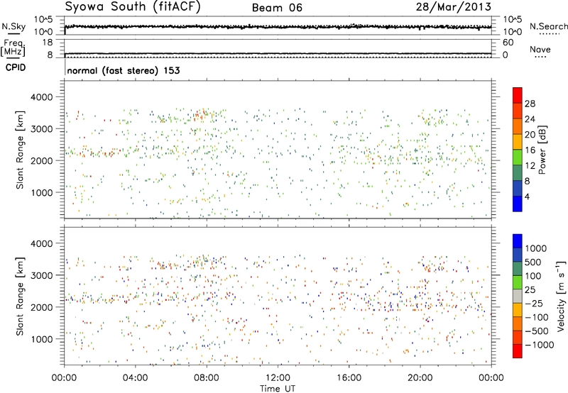Click the '4000' tick of the power panel
The image size is (568, 393).
click(x=41, y=97)
